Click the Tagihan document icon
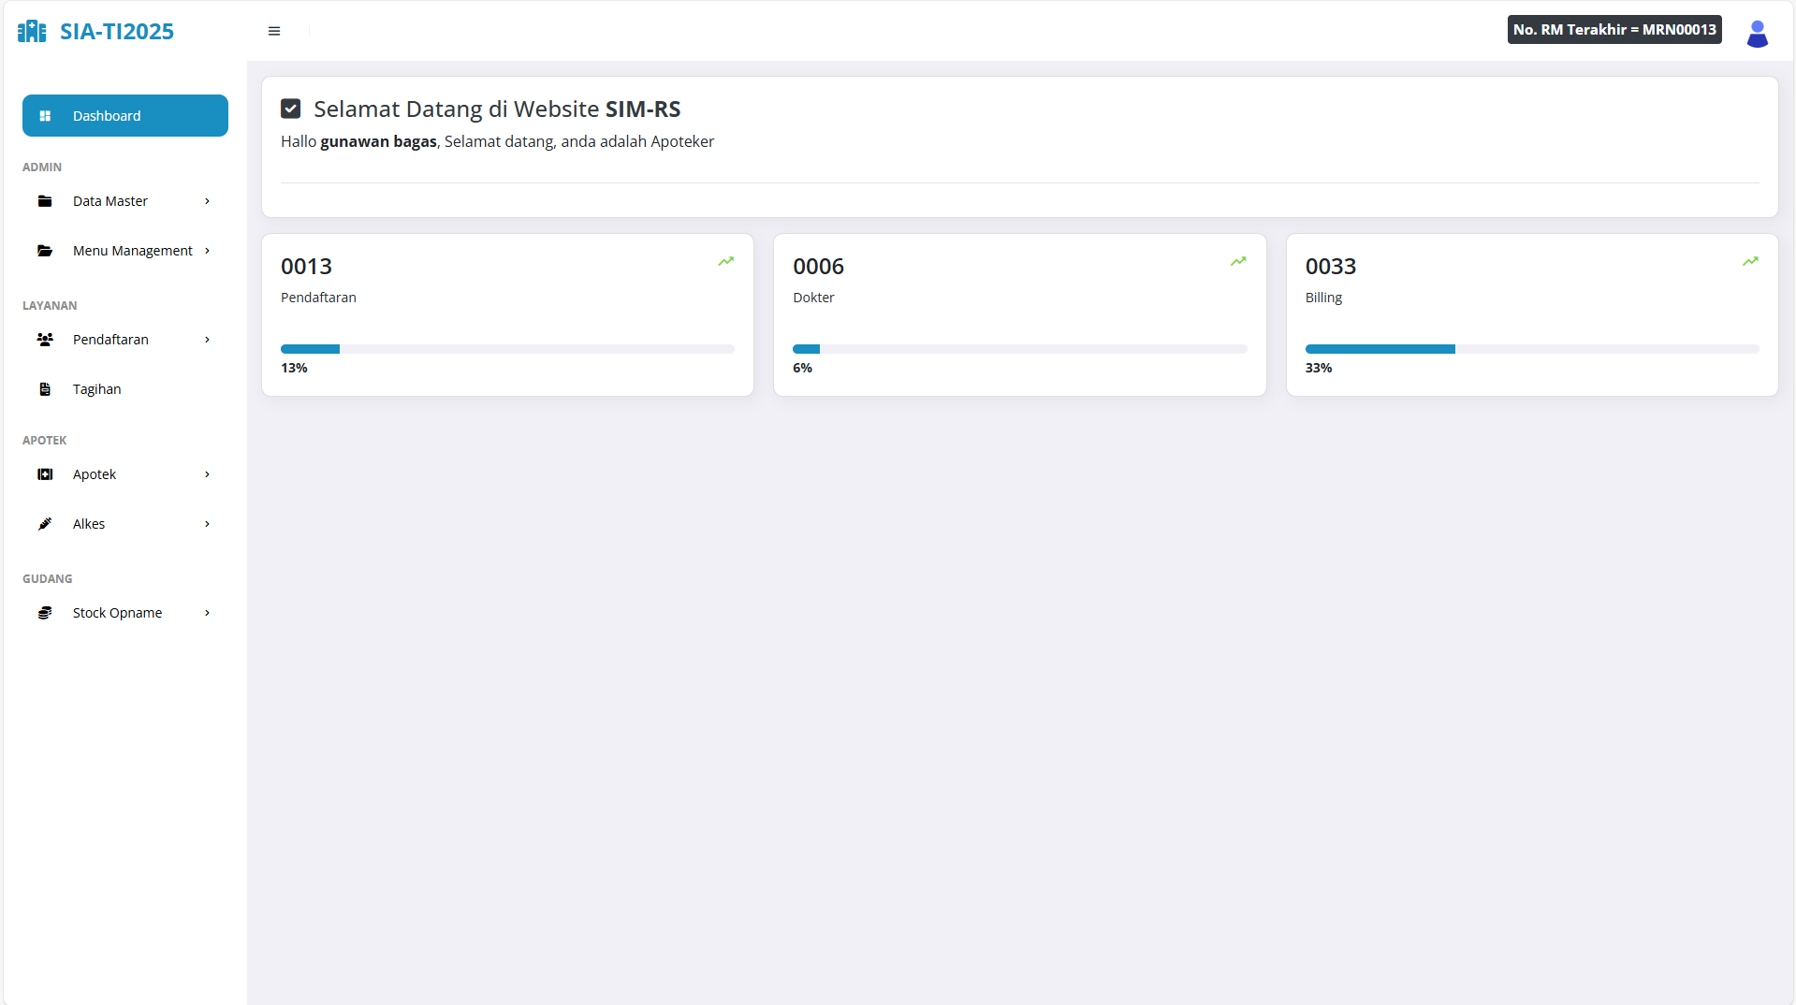 pyautogui.click(x=45, y=389)
